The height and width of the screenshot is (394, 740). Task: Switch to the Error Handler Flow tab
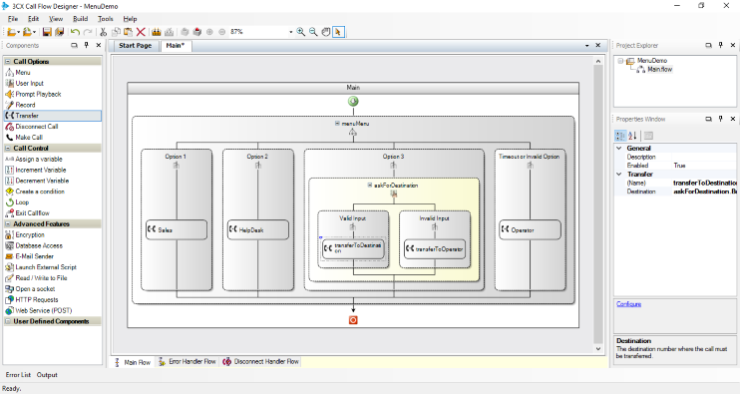tap(186, 362)
